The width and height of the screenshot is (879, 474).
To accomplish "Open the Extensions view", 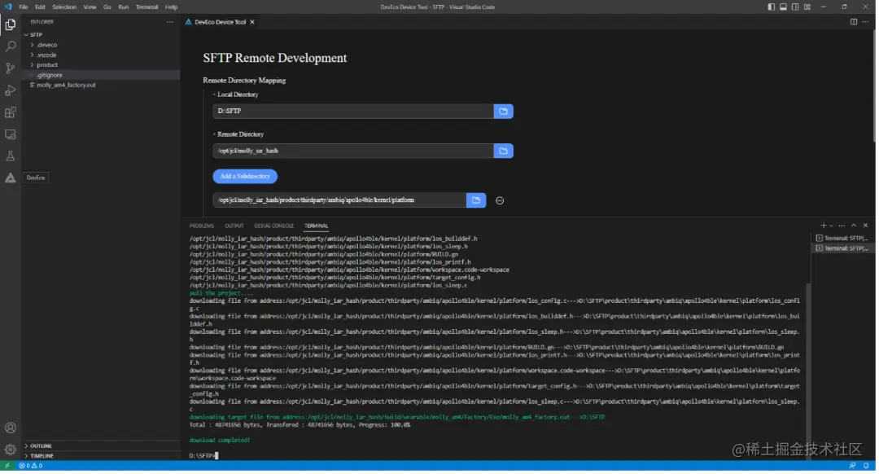I will [x=10, y=112].
